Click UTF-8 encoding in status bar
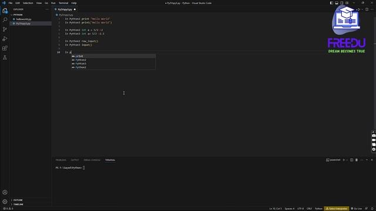Screen dimensions: 376x211 pyautogui.click(x=300, y=209)
